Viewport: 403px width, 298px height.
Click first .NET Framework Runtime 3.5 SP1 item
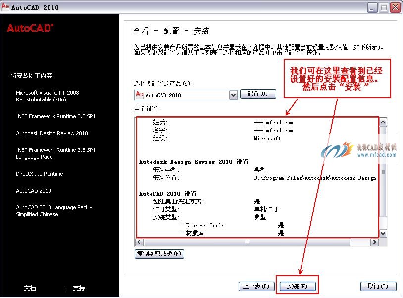(55, 116)
